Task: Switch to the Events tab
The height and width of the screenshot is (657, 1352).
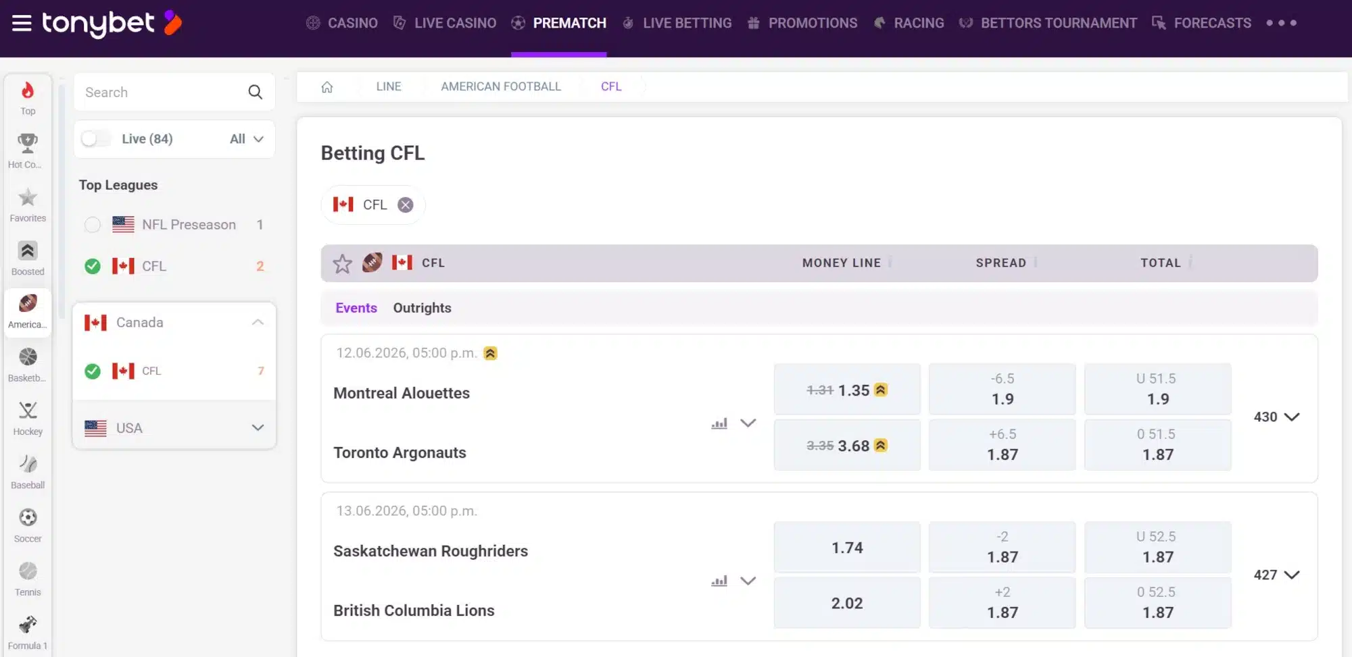Action: 356,308
